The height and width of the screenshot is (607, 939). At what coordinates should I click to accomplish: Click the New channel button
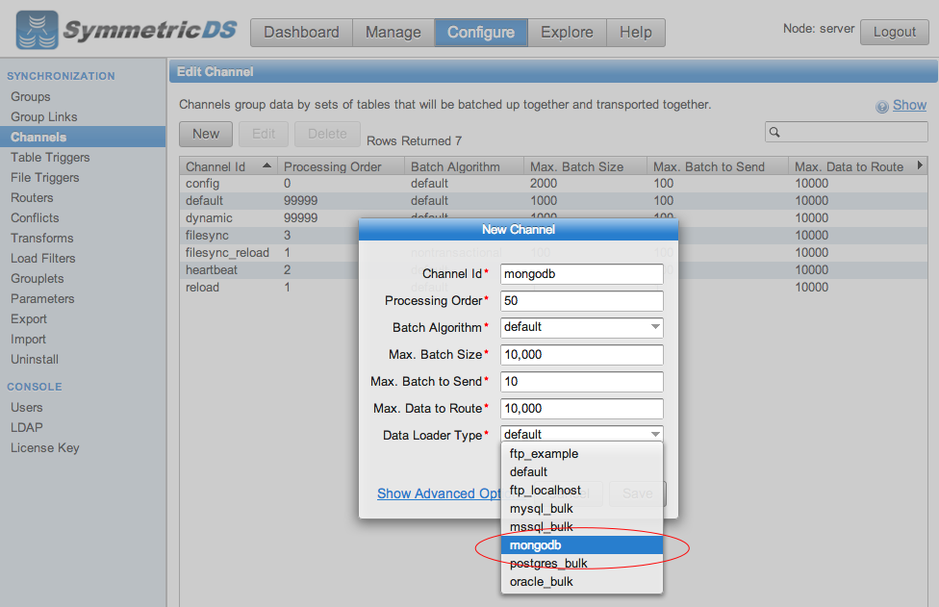point(206,134)
